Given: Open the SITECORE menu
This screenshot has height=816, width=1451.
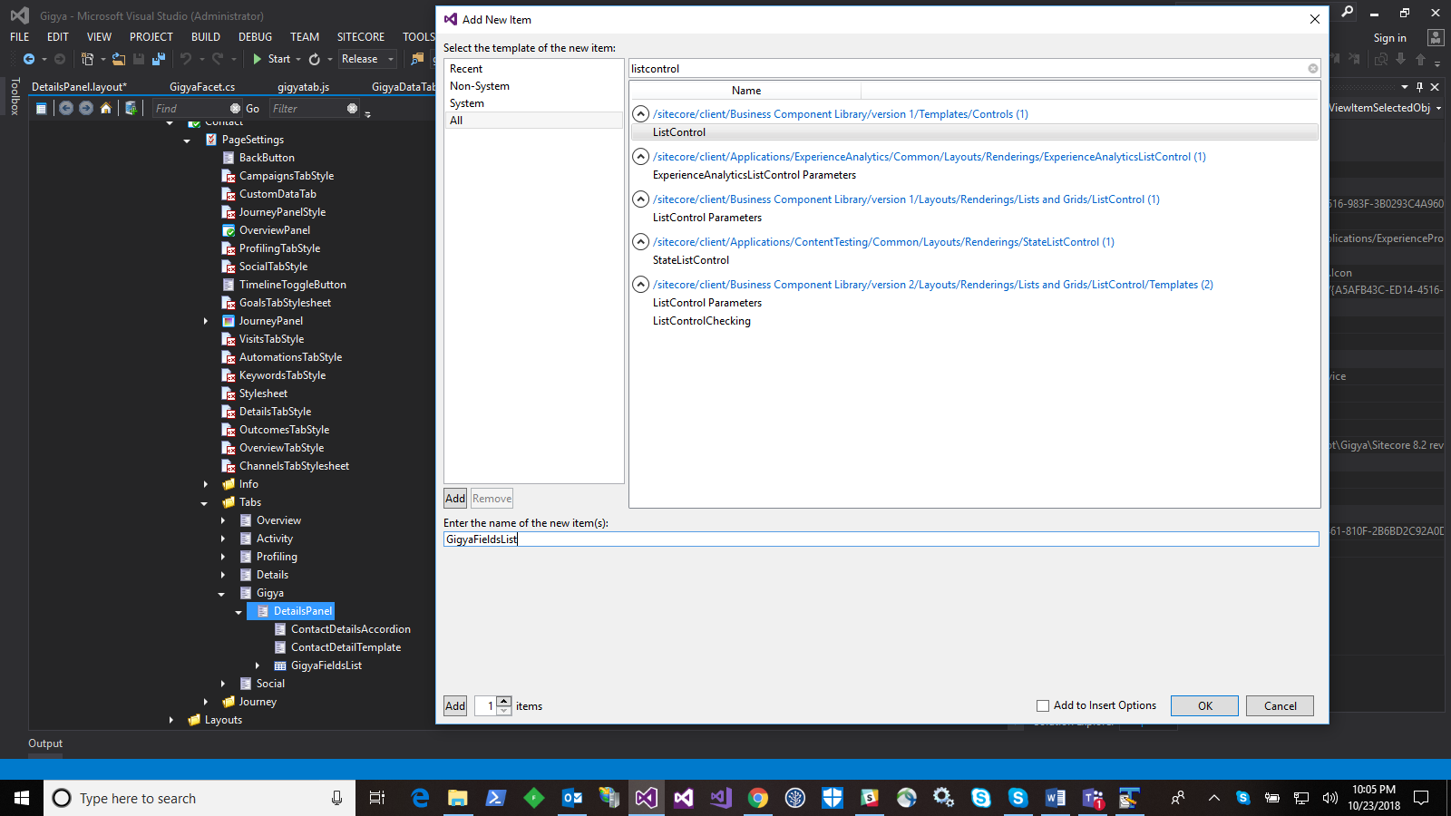Looking at the screenshot, I should 361,37.
